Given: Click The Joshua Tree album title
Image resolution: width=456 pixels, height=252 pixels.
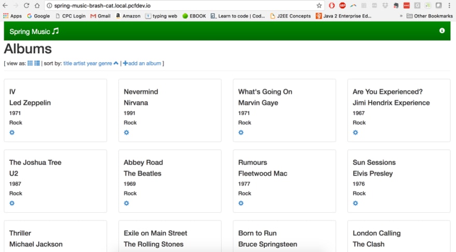Looking at the screenshot, I should [x=35, y=162].
